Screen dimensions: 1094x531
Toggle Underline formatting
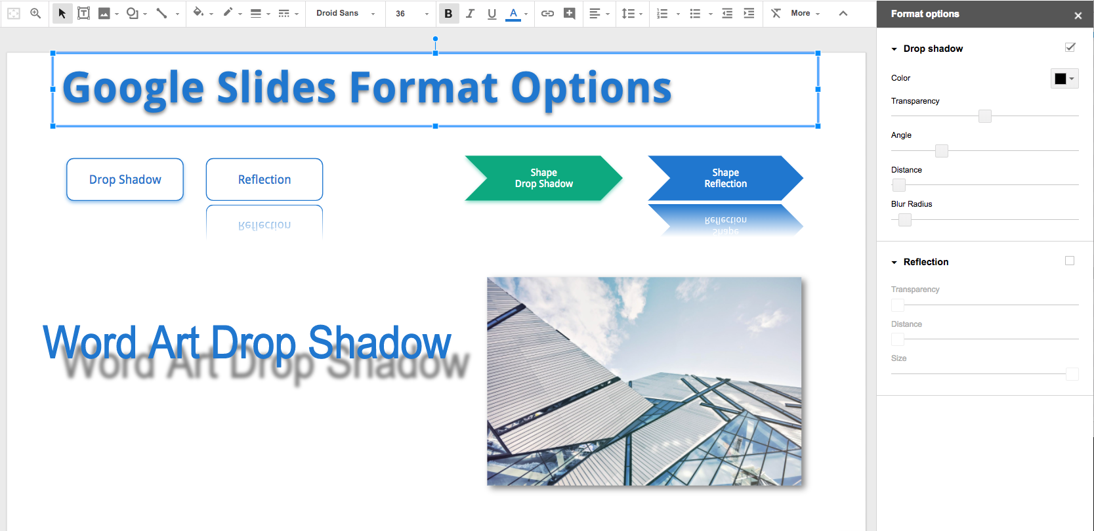(x=492, y=14)
